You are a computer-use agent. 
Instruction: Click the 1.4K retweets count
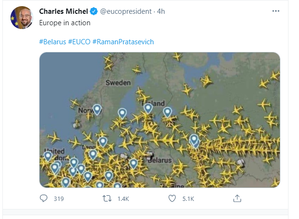tap(123, 199)
